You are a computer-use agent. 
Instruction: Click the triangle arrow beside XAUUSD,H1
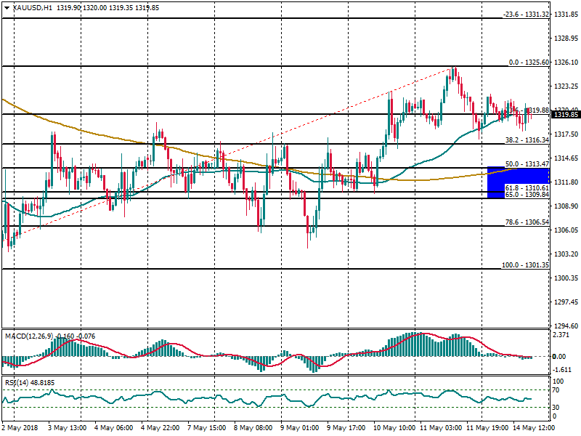6,7
